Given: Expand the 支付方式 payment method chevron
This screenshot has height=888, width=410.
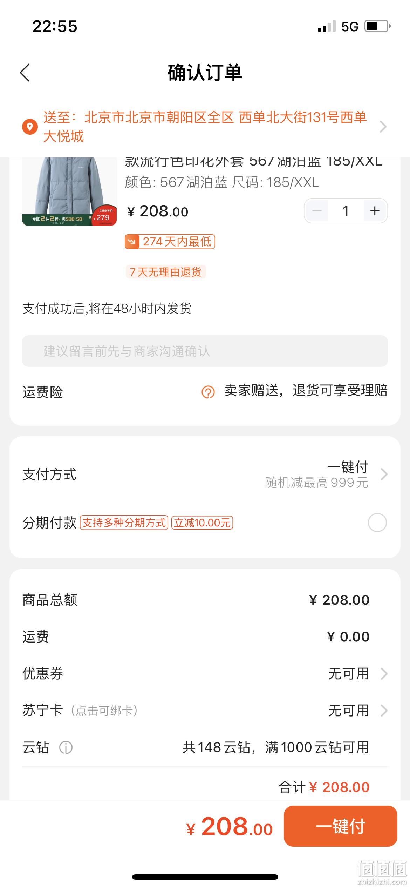Looking at the screenshot, I should [x=384, y=474].
